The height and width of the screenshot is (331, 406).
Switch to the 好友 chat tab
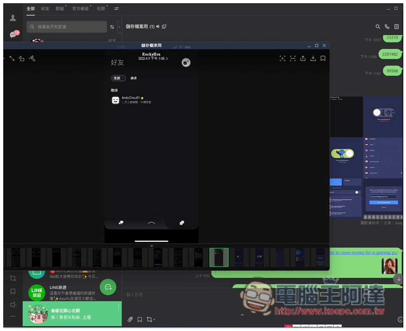click(x=45, y=9)
